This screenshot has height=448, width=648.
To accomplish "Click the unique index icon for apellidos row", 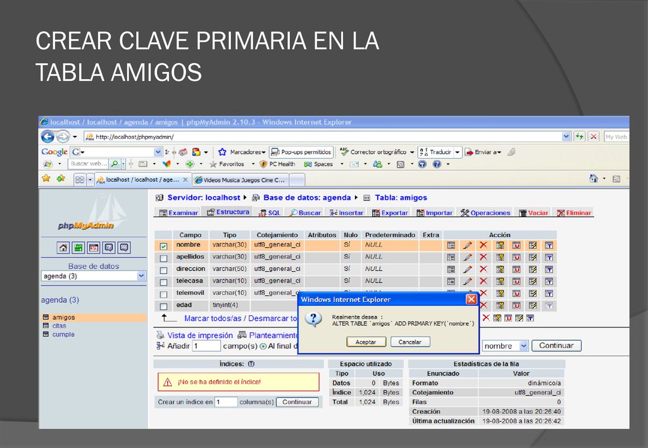I will click(x=516, y=257).
